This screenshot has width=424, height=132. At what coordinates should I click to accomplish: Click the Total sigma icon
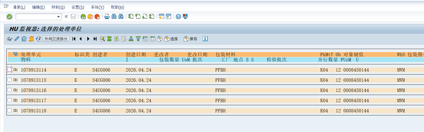pos(109,39)
